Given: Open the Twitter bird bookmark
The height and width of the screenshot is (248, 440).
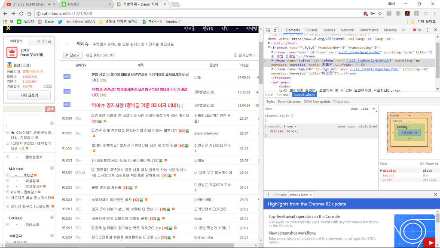Looking at the screenshot, I should point(60,22).
